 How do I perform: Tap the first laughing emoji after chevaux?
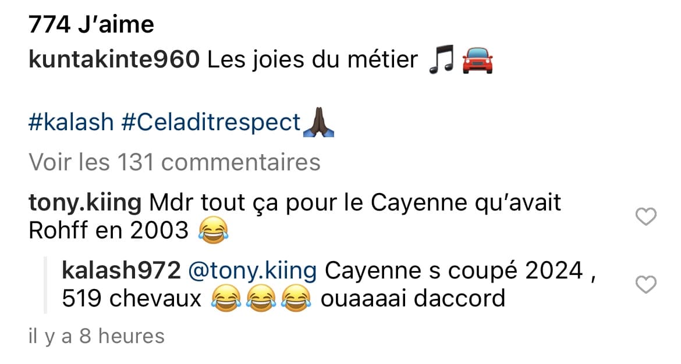click(226, 299)
